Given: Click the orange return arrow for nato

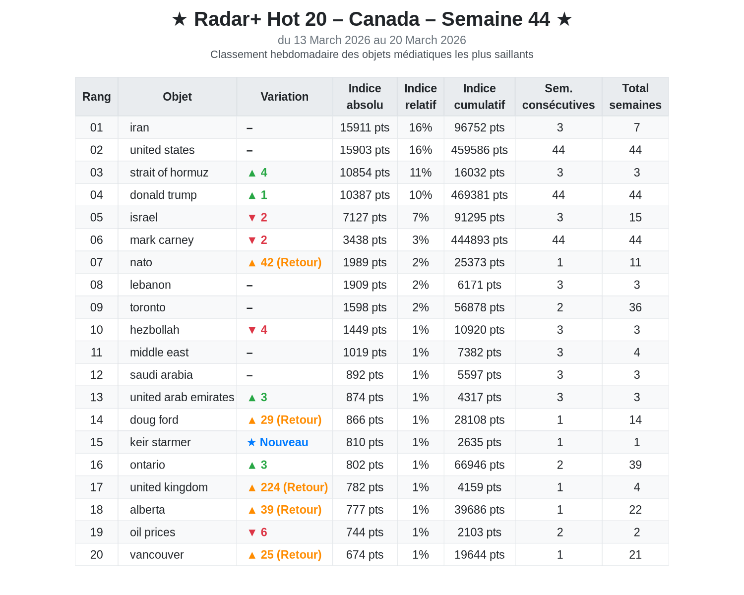Looking at the screenshot, I should 252,263.
